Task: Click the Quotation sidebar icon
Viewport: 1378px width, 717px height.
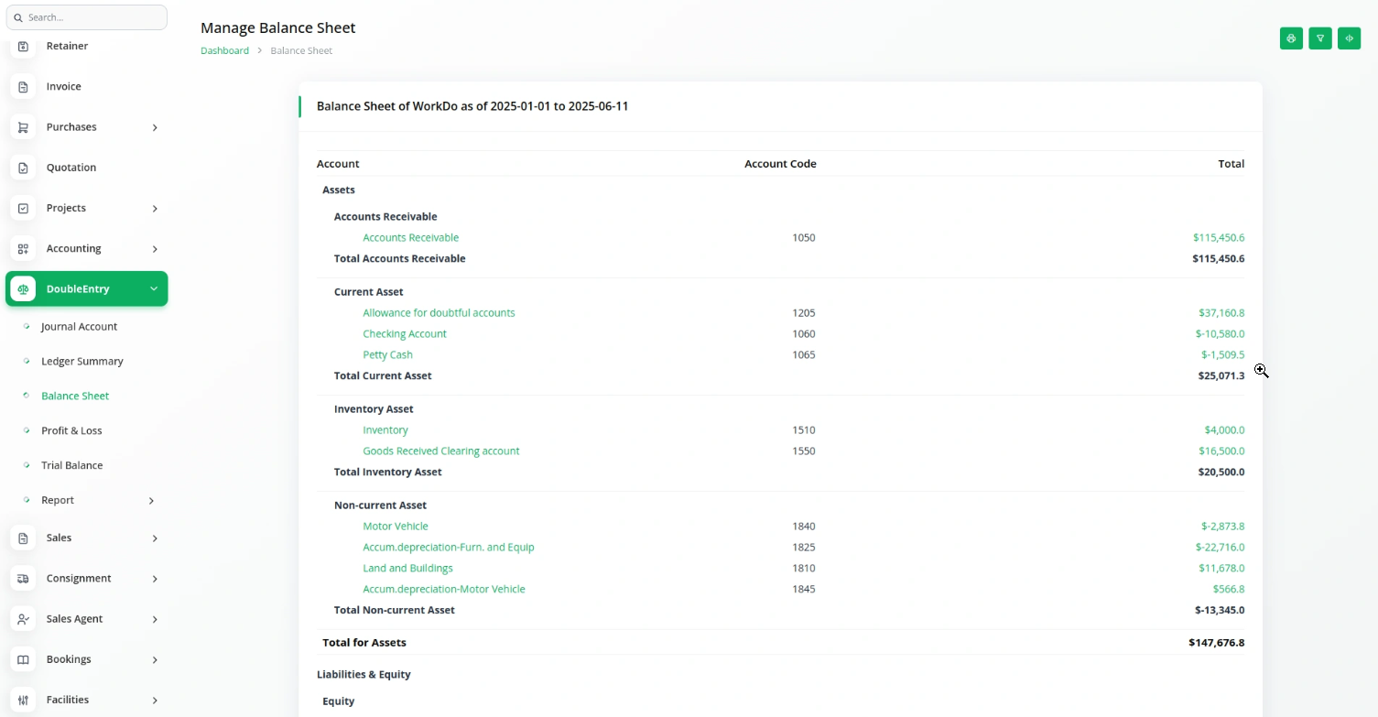Action: (x=24, y=168)
